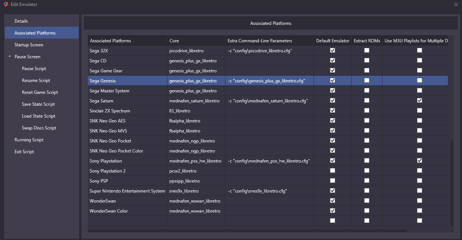Image resolution: width=462 pixels, height=240 pixels.
Task: Collapse the Pause Screen tree arrow
Action: point(9,56)
